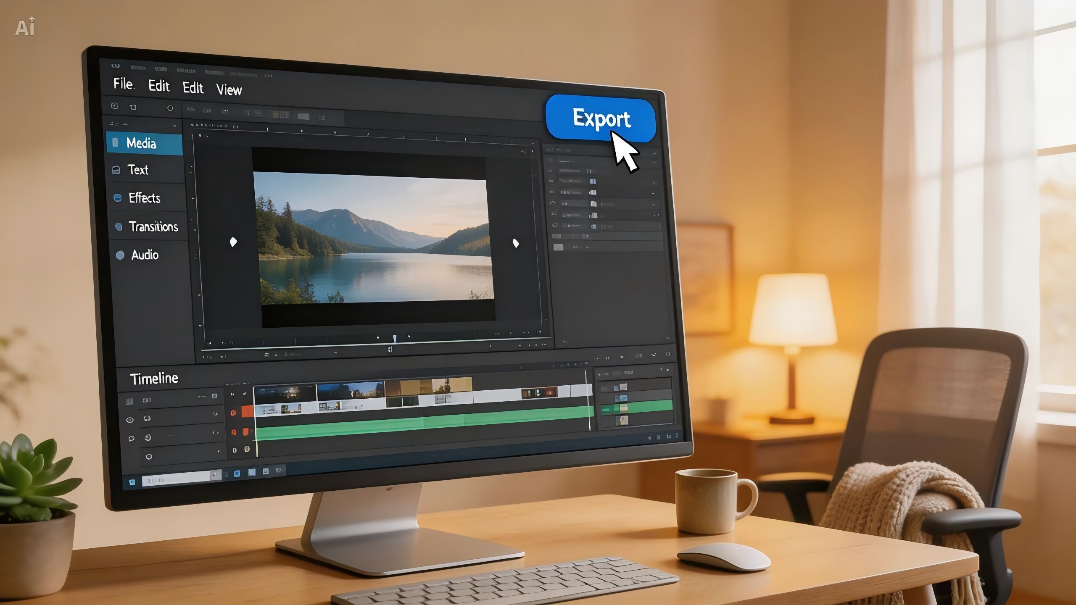Open Windows Start via the taskbar icon
The image size is (1076, 605).
[x=132, y=481]
